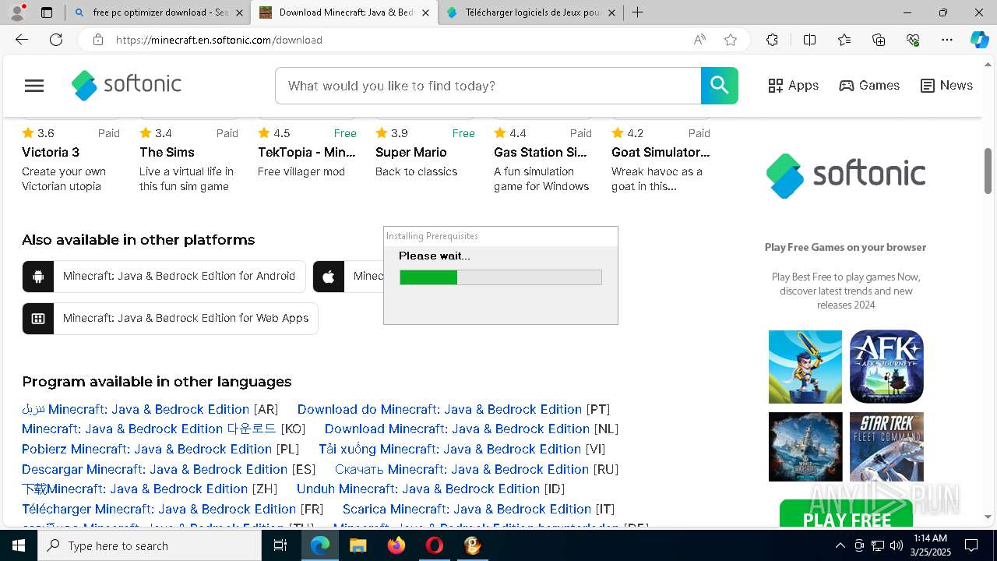997x561 pixels.
Task: Click the PLAY FREE green button
Action: pyautogui.click(x=846, y=514)
